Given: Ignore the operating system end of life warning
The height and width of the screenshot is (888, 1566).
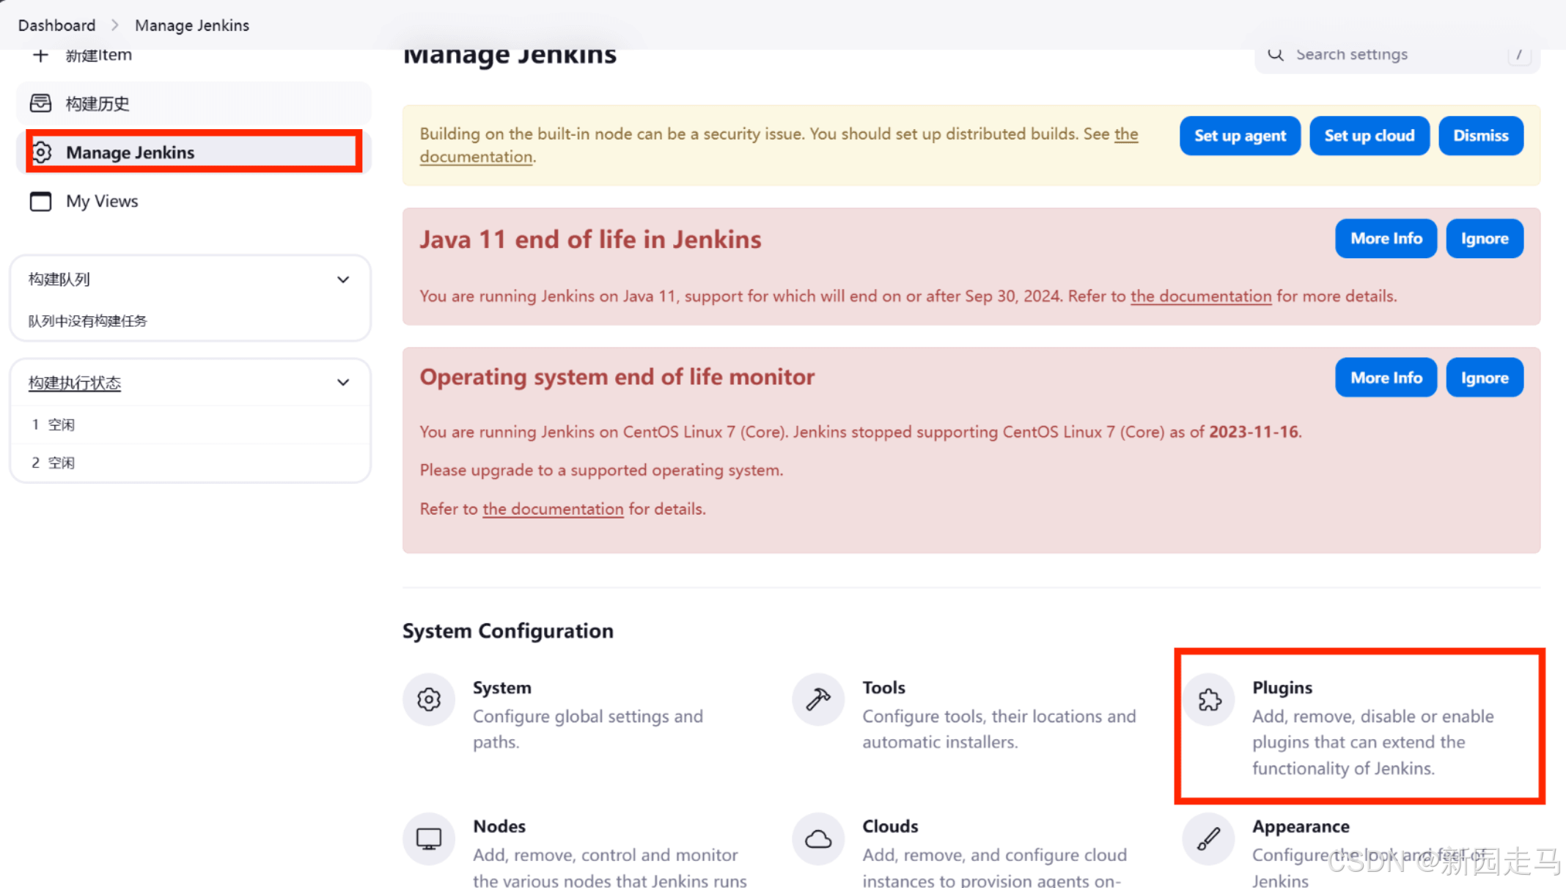Looking at the screenshot, I should [x=1485, y=378].
